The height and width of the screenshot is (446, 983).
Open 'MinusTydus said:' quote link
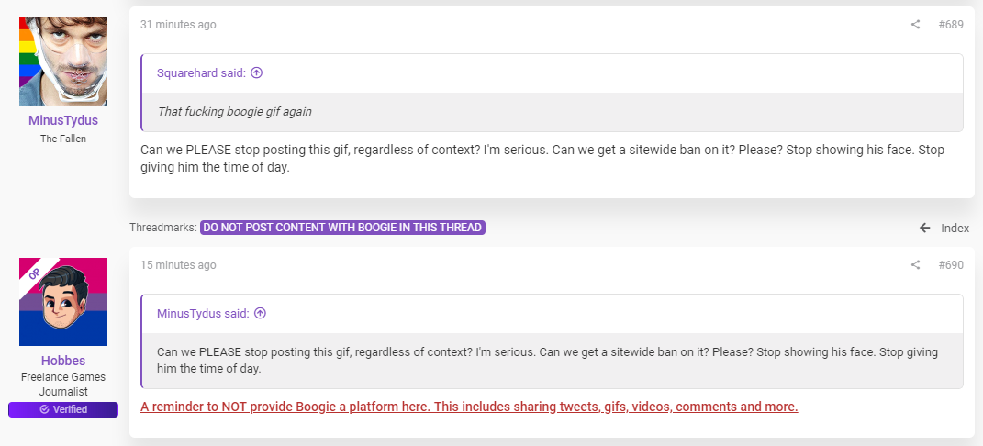[203, 314]
